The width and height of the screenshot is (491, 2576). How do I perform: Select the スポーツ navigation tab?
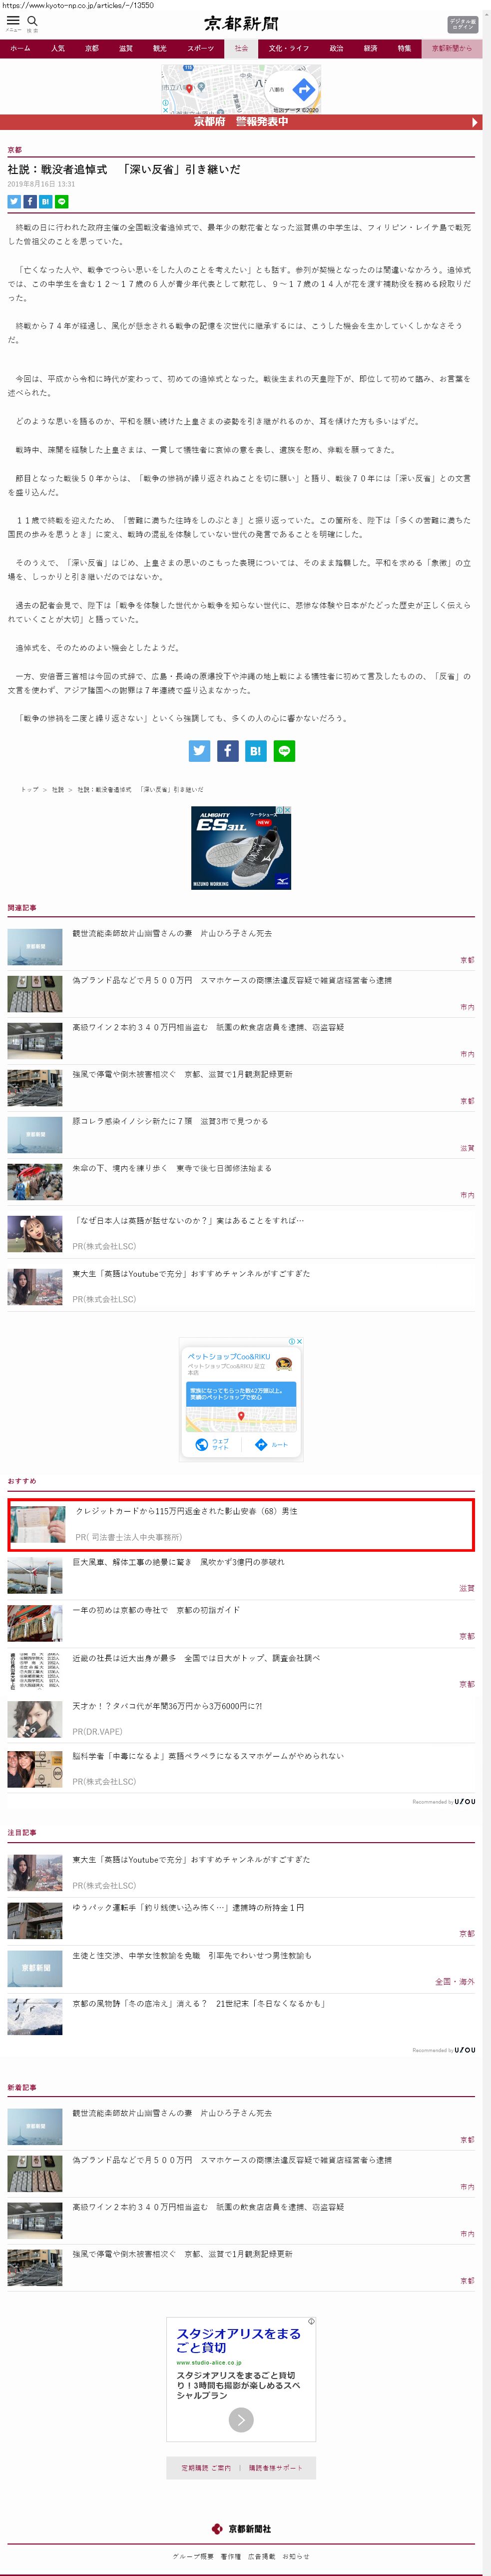[200, 48]
